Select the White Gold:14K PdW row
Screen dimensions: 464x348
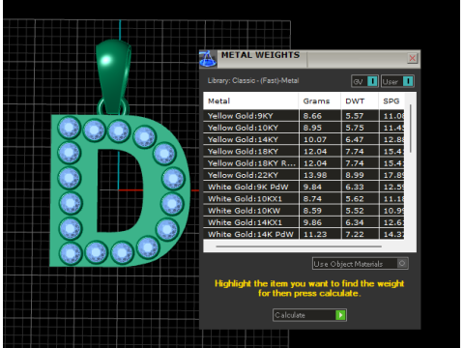(x=304, y=234)
